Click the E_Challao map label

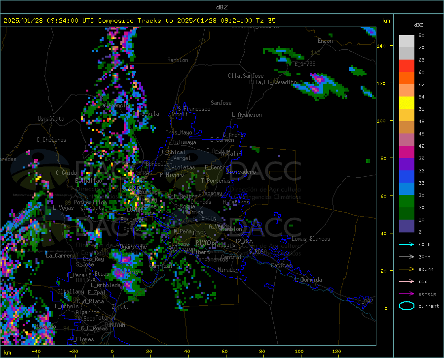click(88, 181)
